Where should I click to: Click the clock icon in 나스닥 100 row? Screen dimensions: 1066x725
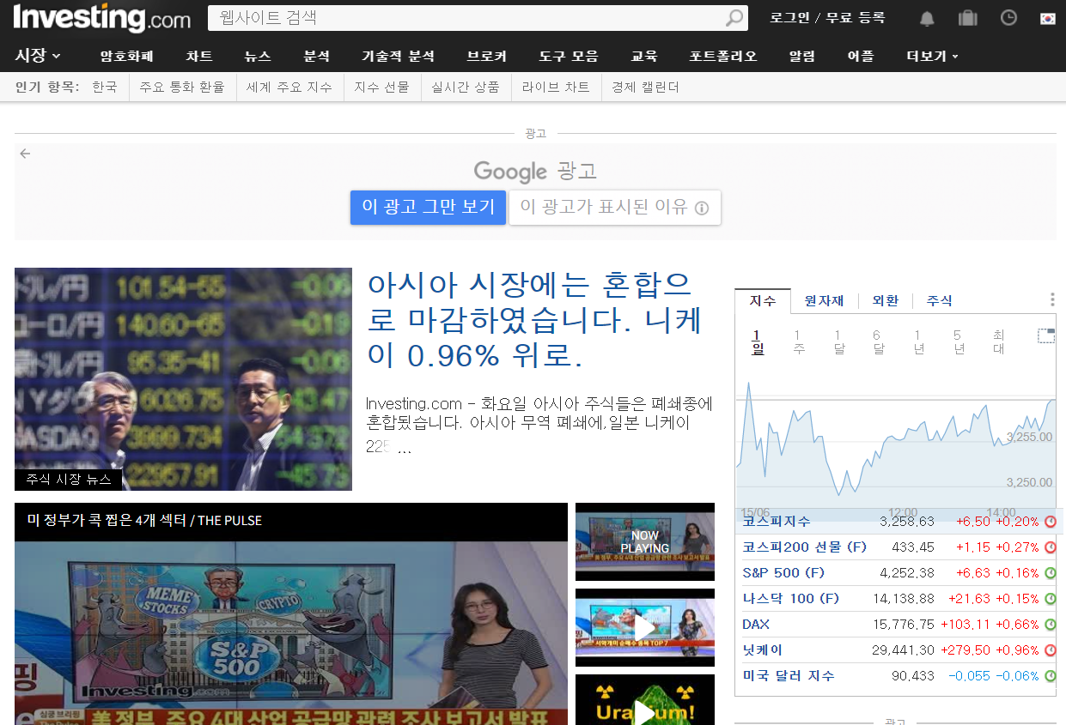click(x=1051, y=599)
